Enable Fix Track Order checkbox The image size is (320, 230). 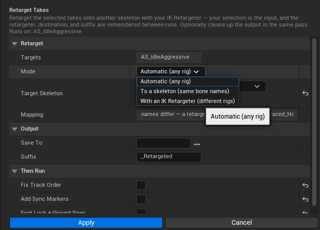(141, 185)
